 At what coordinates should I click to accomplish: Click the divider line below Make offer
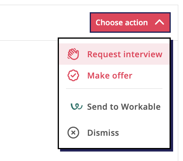[114, 89]
